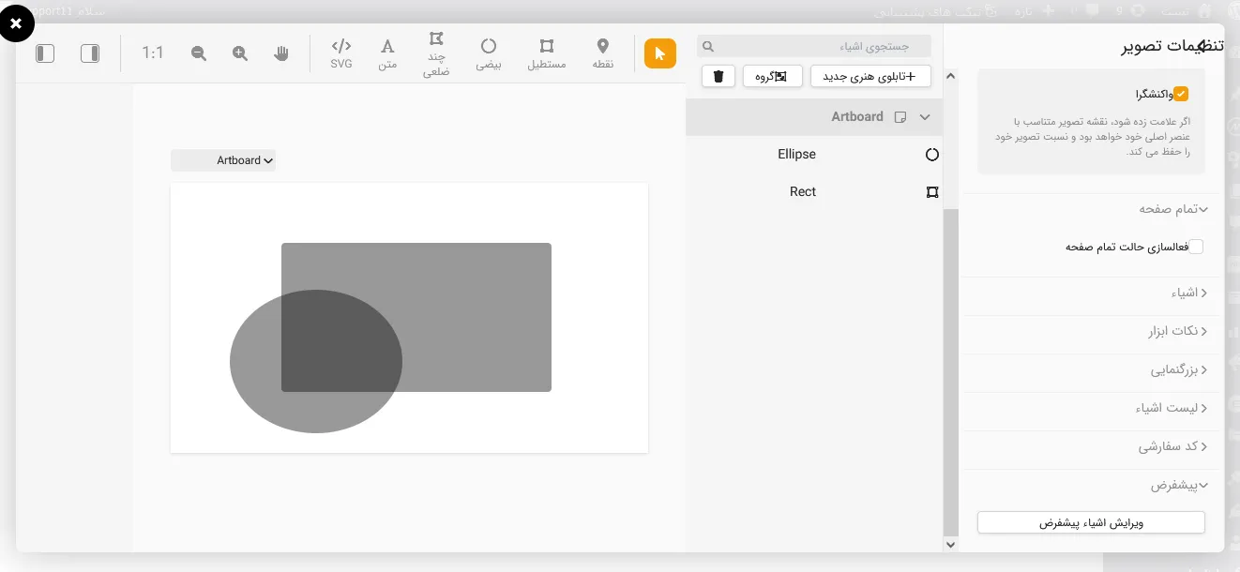This screenshot has width=1240, height=572.
Task: Select the orange pointer selection tool
Action: (660, 53)
